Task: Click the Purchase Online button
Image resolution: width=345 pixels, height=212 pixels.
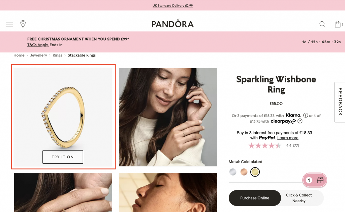Action: tap(254, 198)
